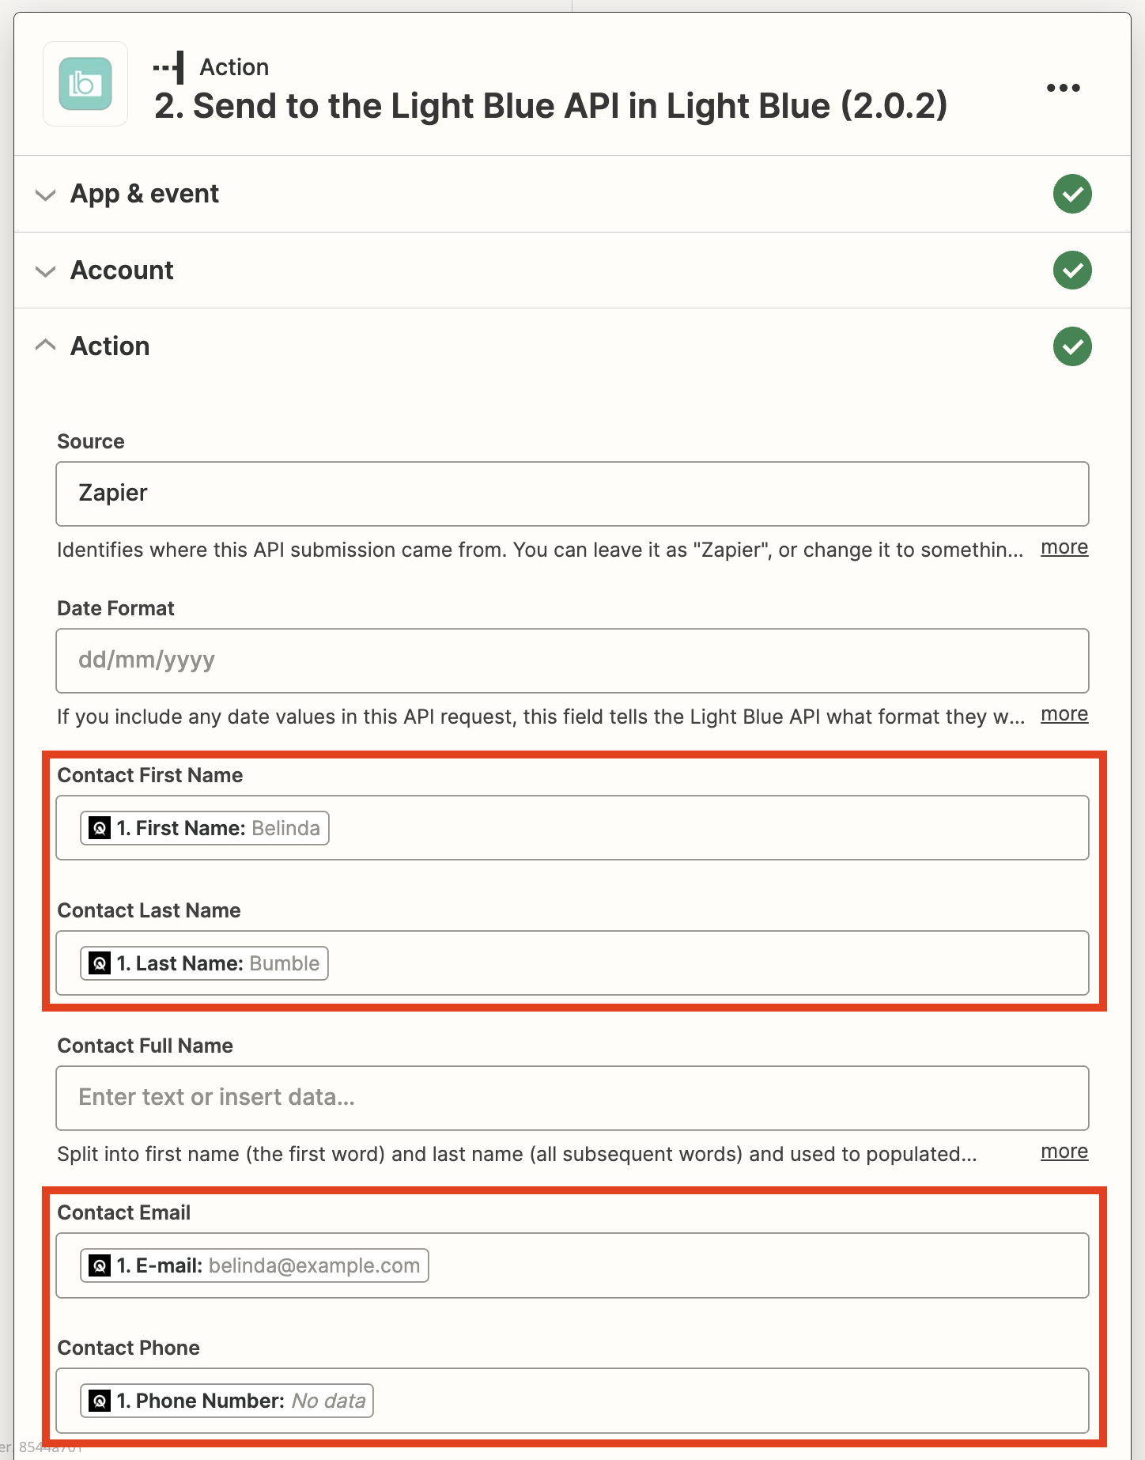Image resolution: width=1145 pixels, height=1460 pixels.
Task: Expand the App & event section
Action: [x=45, y=195]
